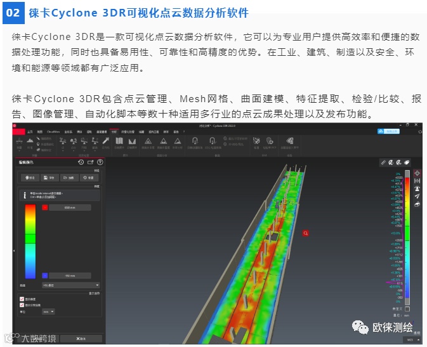The image size is (427, 347).
Task: Open the ribbon tab just left of CloudWorx
Action: pyautogui.click(x=40, y=131)
